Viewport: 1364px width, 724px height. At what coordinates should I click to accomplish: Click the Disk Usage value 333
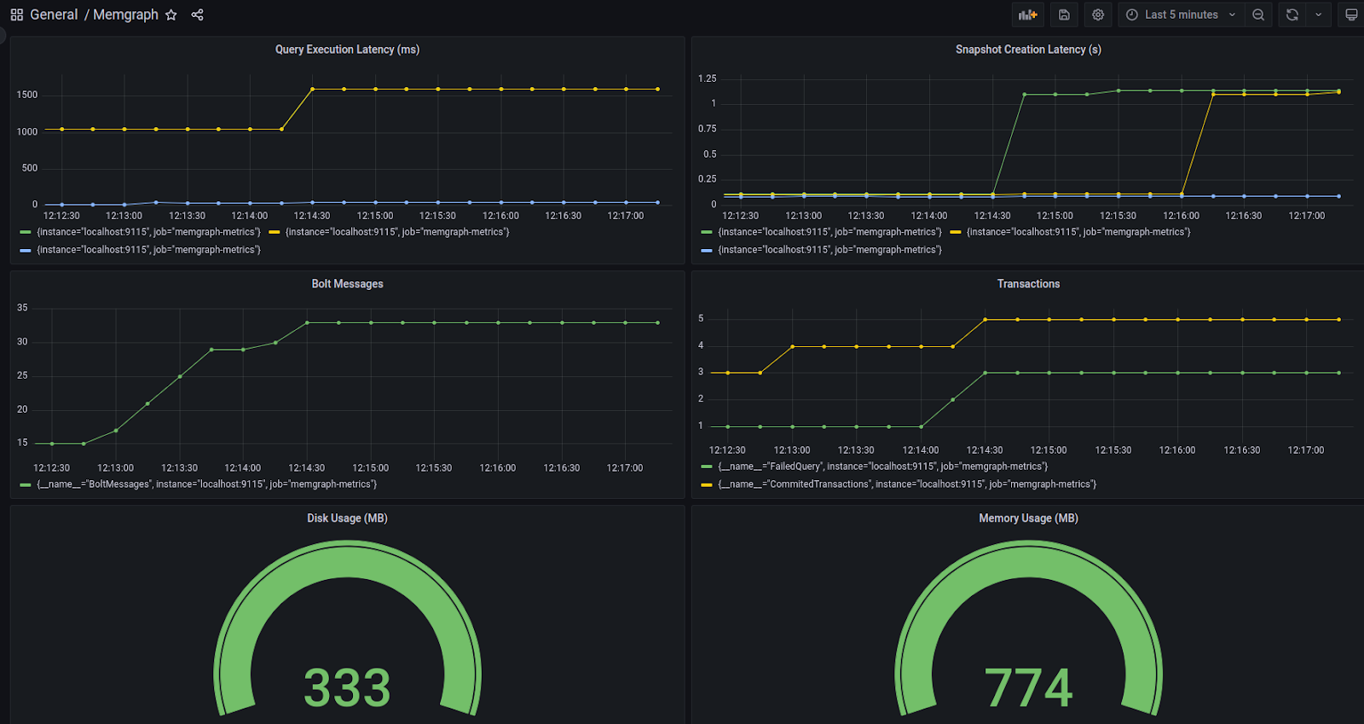click(x=347, y=687)
